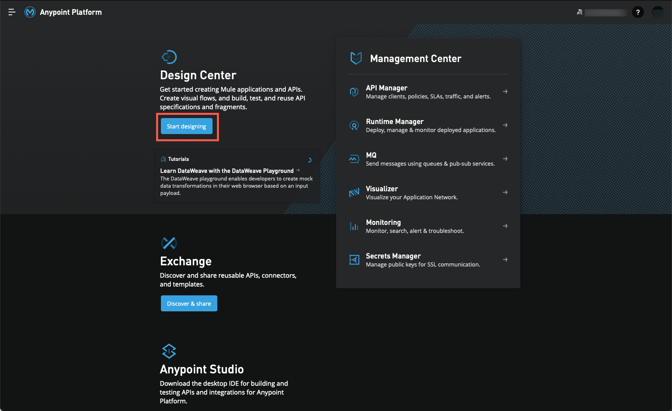This screenshot has width=672, height=411.
Task: Click the Design Center heading
Action: [198, 75]
